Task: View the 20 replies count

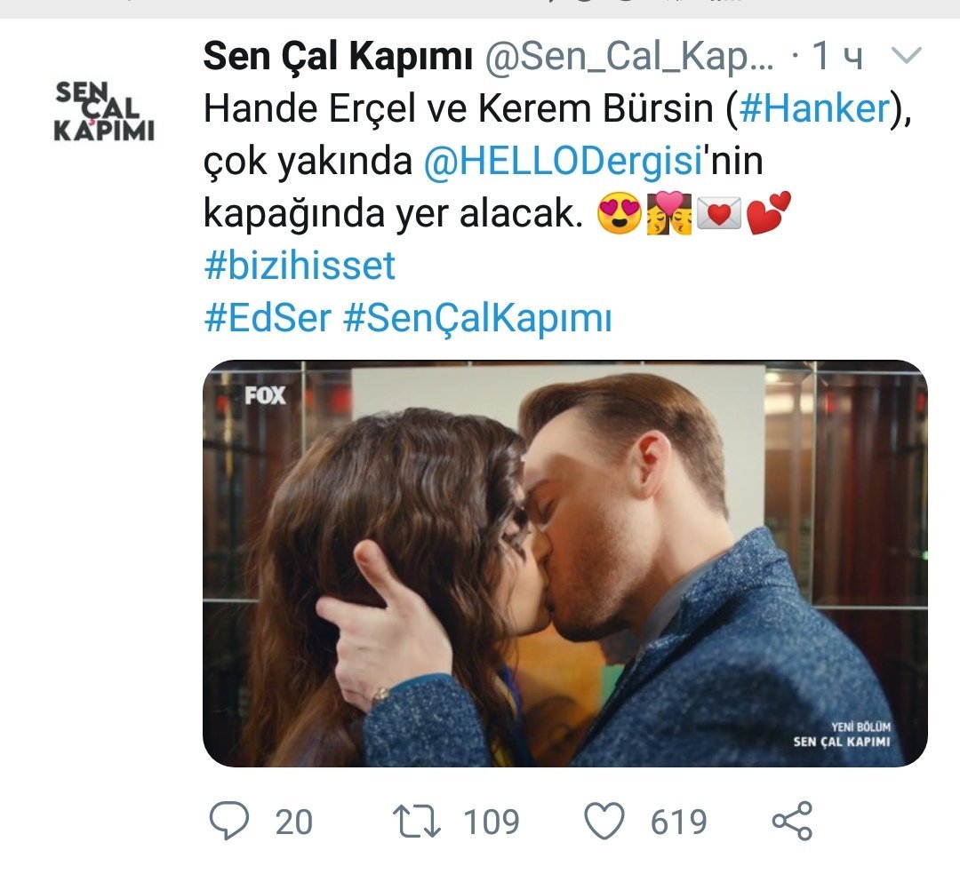Action: (294, 822)
